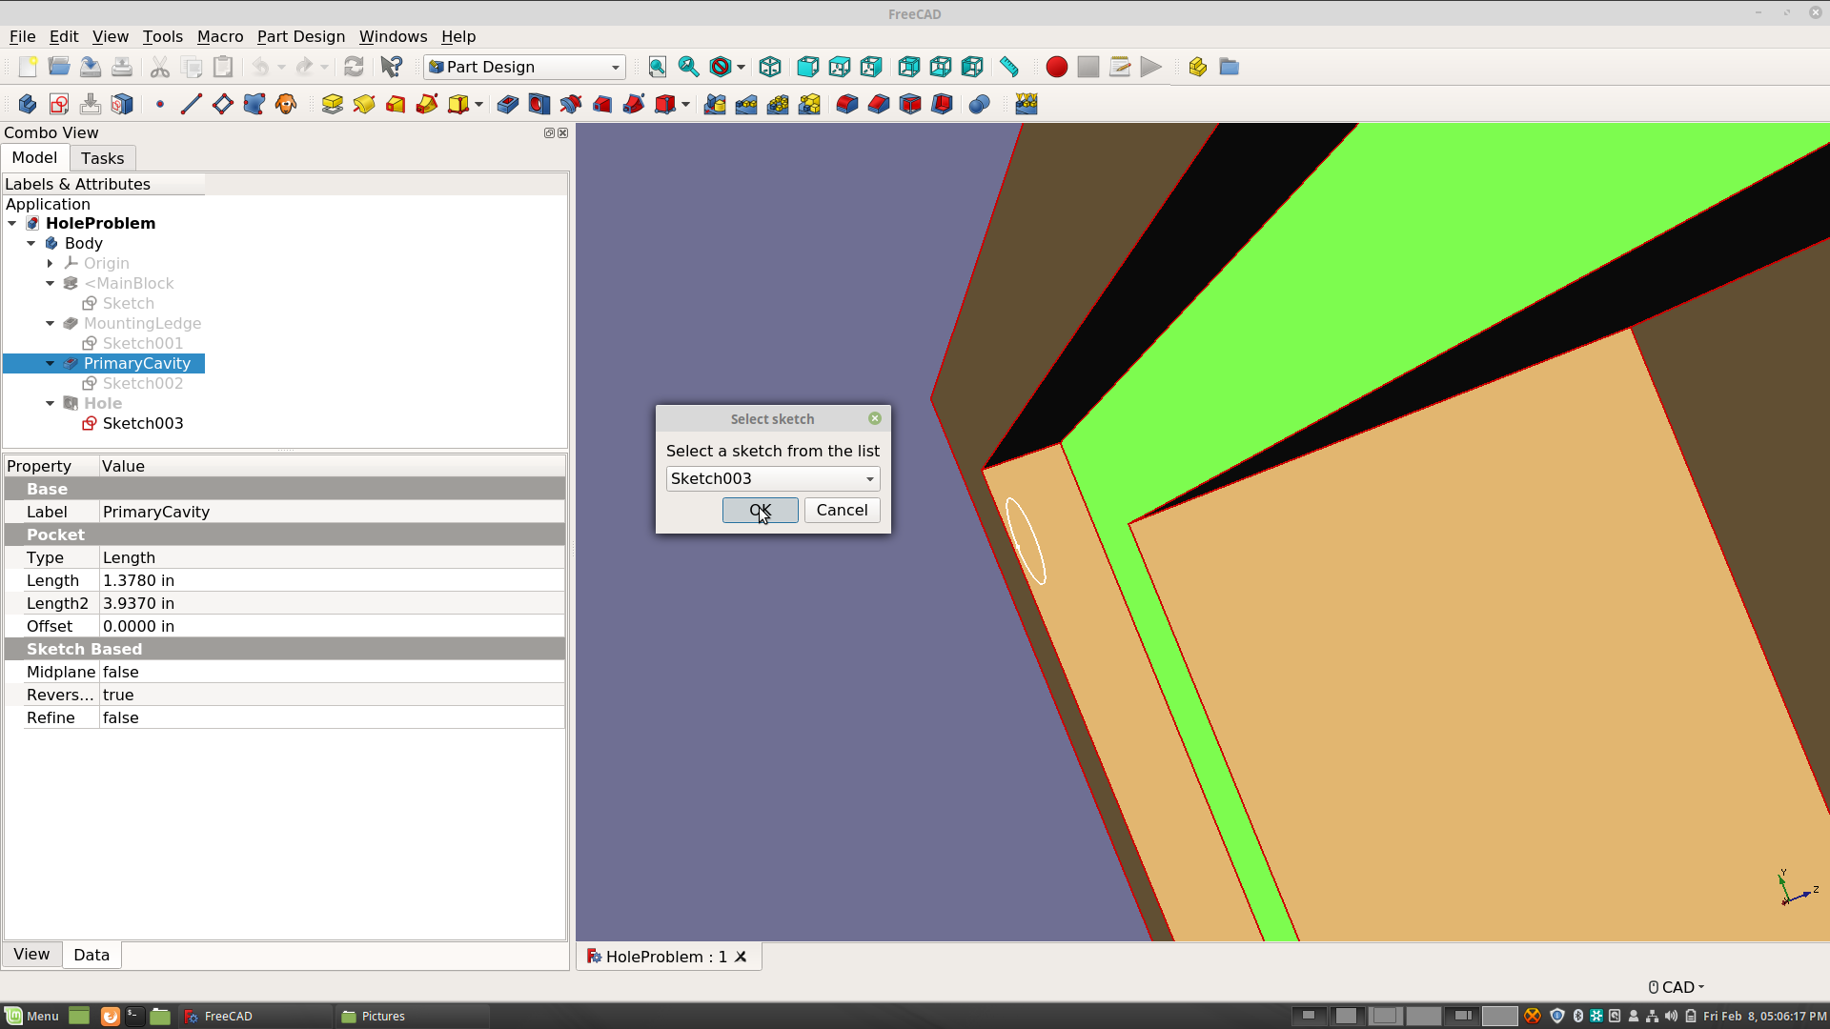Click the Create sketch icon
The image size is (1830, 1029).
point(59,104)
